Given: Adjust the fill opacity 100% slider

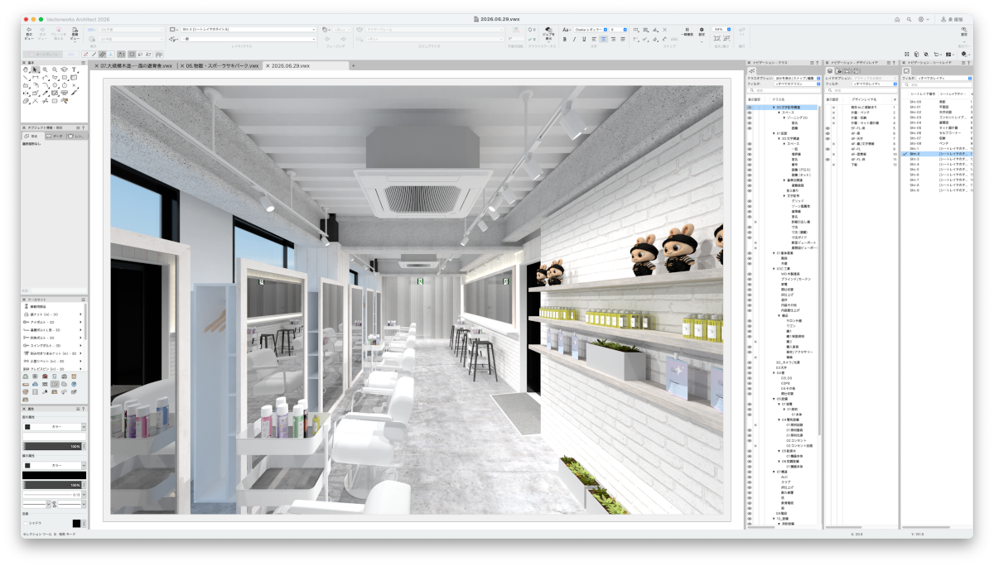Looking at the screenshot, I should point(53,446).
